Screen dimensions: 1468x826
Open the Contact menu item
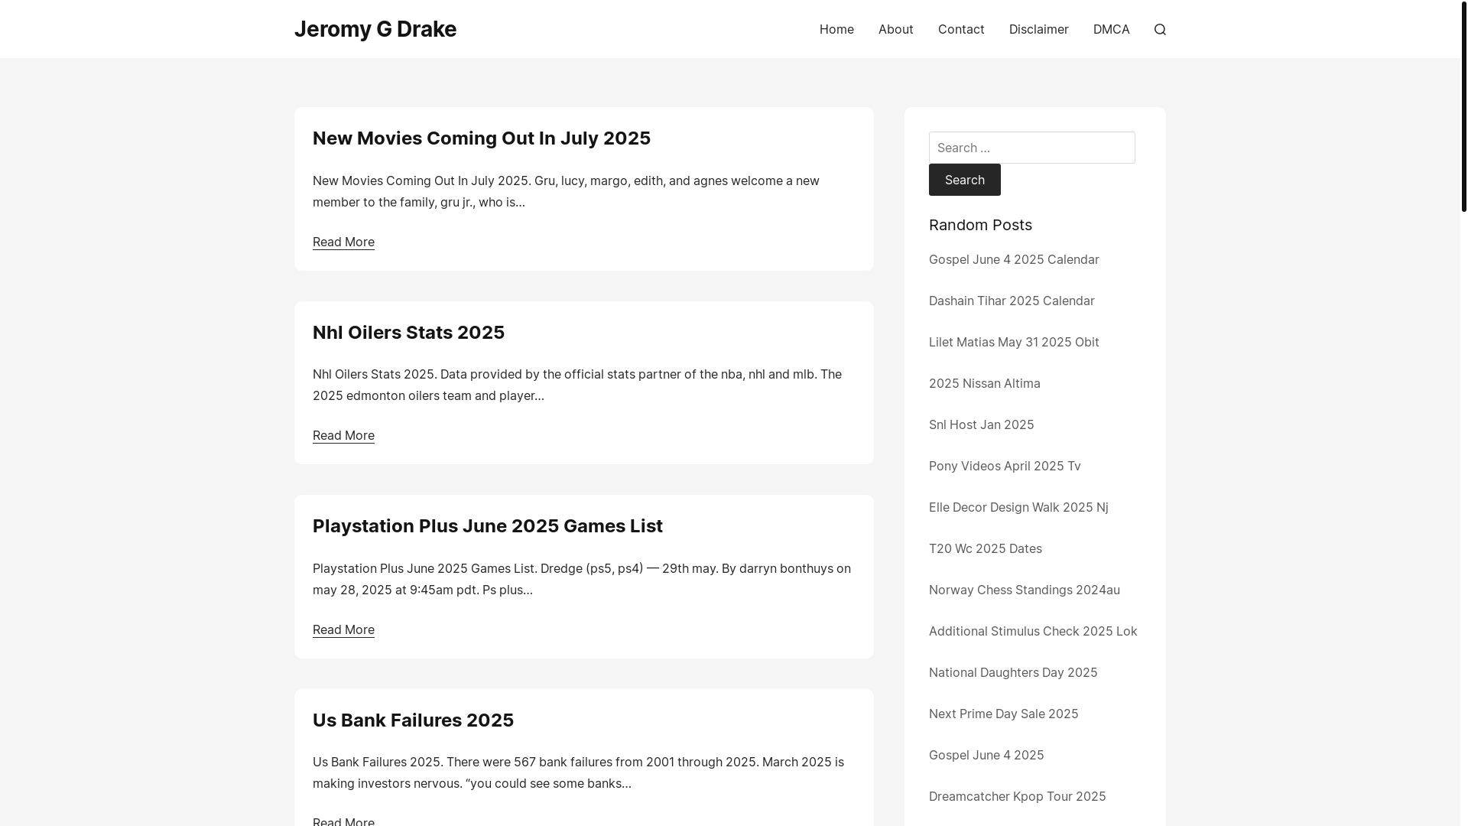coord(961,29)
